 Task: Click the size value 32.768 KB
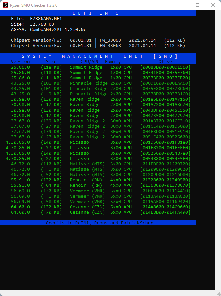[x=42, y=24]
